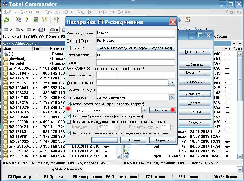The height and width of the screenshot is (181, 244).
Task: Select drive c button in drive bar
Action: click(x=8, y=30)
